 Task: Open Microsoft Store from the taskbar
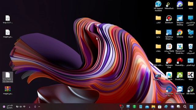pyautogui.click(x=160, y=107)
